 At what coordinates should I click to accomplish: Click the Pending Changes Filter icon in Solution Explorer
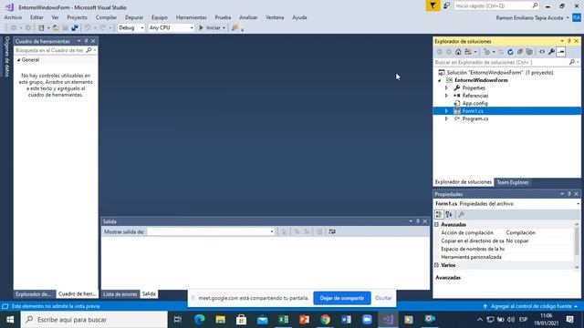click(487, 52)
